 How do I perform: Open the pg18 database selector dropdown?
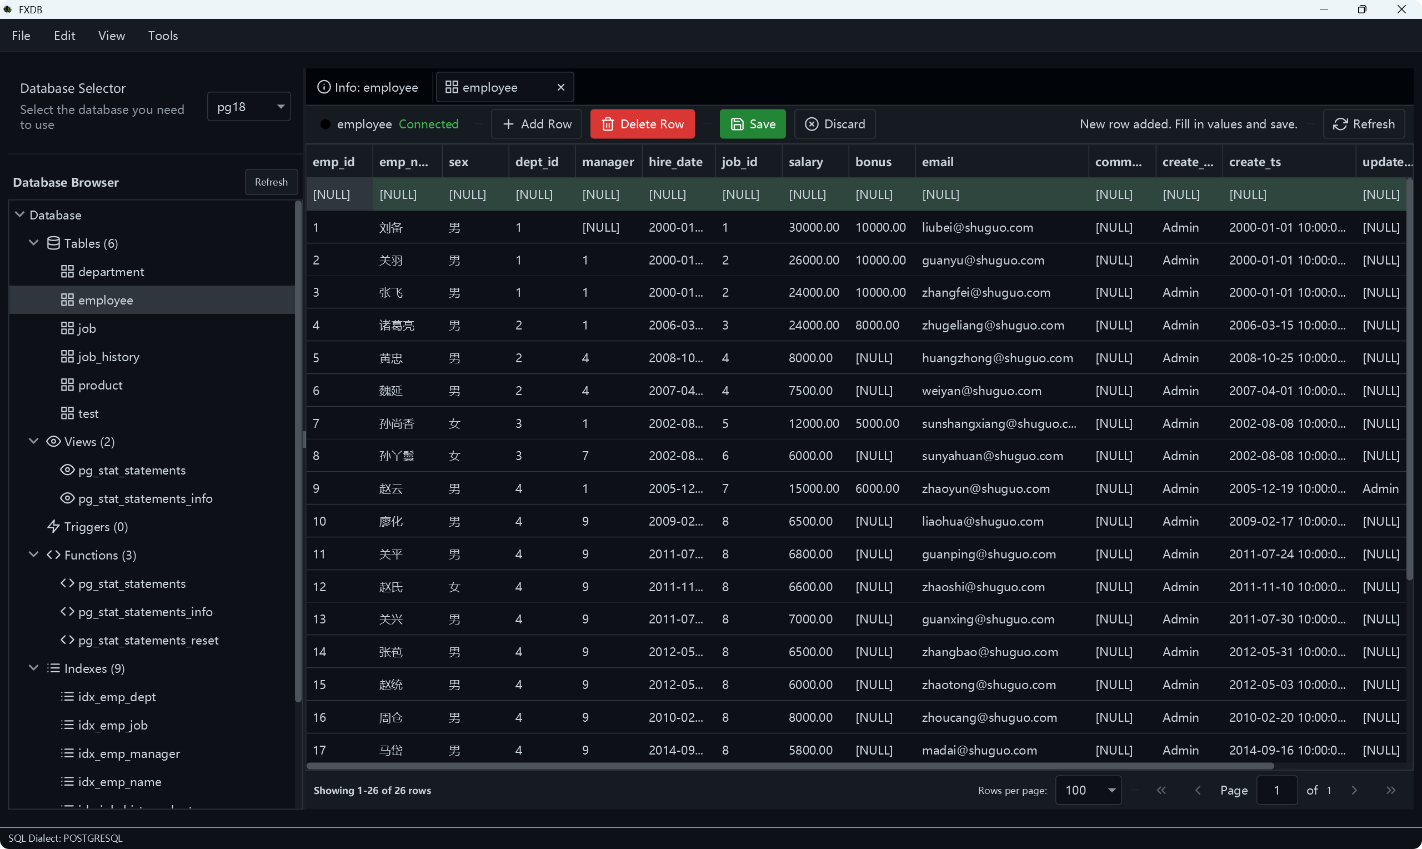click(x=249, y=107)
